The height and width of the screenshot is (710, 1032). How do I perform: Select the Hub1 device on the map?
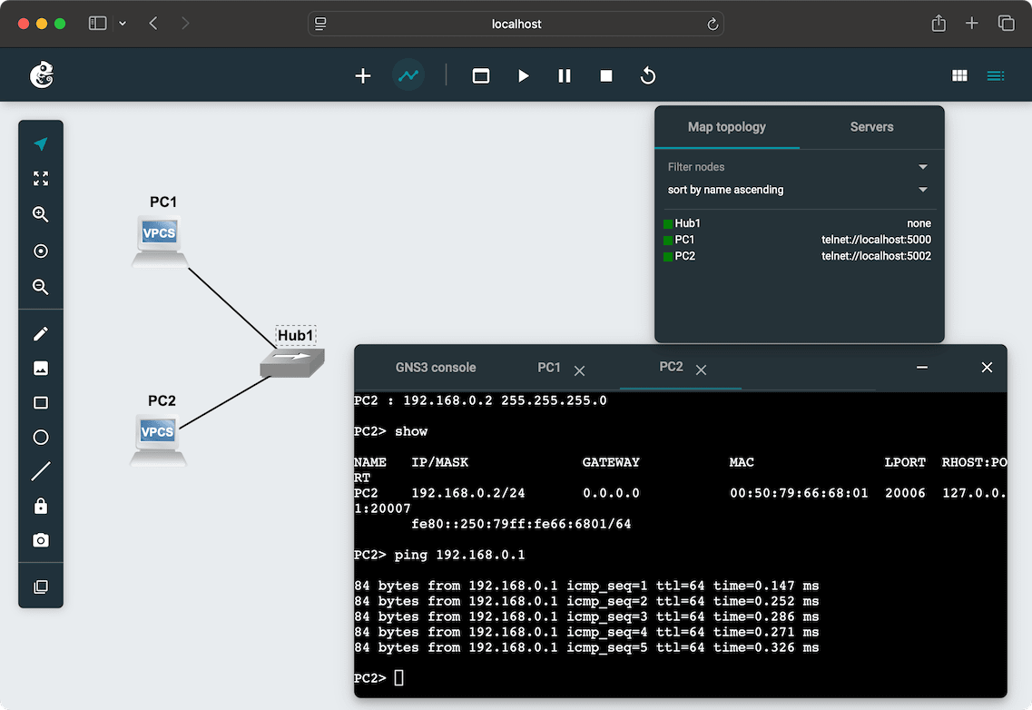[x=292, y=363]
